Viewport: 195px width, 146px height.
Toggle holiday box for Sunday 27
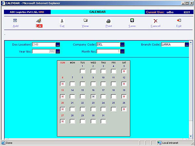pyautogui.click(x=62, y=121)
